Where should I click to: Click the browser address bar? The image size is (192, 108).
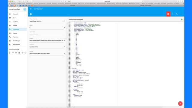107,1
